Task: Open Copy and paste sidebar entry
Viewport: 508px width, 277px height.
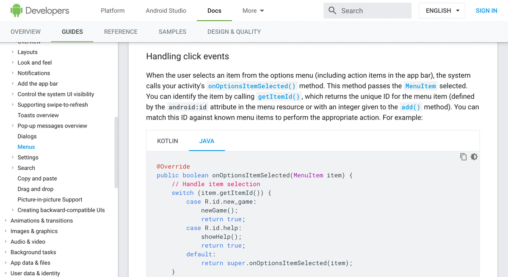Action: (x=37, y=179)
